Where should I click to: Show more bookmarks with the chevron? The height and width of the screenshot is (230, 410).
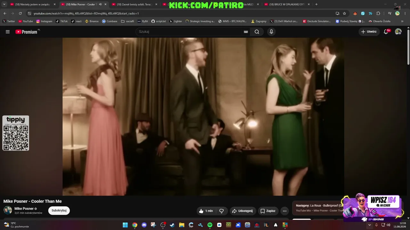[402, 21]
